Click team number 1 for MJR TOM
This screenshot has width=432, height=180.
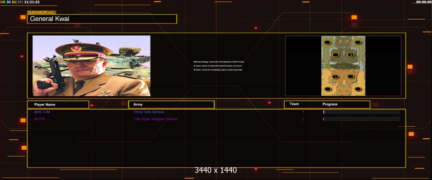[x=303, y=112]
